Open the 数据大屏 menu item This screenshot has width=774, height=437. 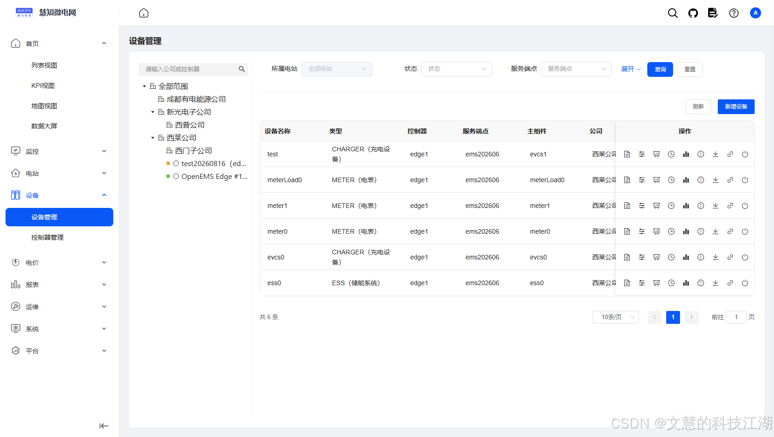44,126
